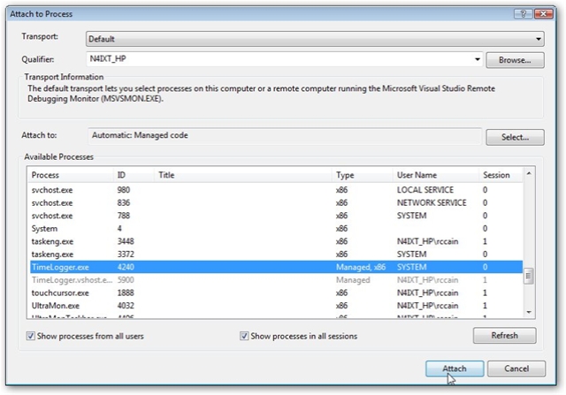Cancel the Attach to Process dialog
This screenshot has height=395, width=566.
tap(515, 368)
